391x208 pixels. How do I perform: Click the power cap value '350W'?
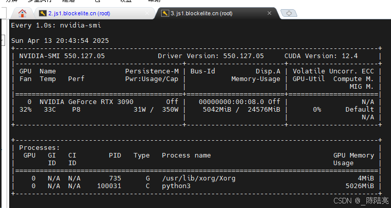pyautogui.click(x=170, y=110)
